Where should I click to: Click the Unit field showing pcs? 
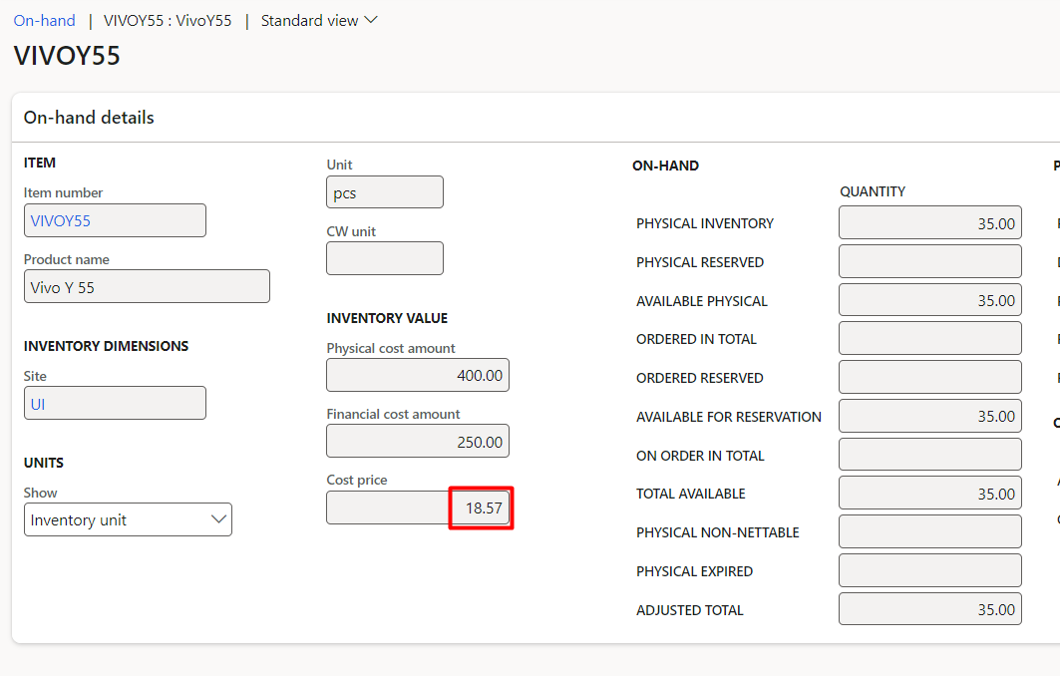pyautogui.click(x=384, y=192)
